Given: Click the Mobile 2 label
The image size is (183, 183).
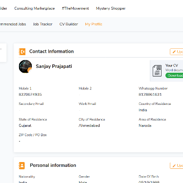Looking at the screenshot, I should point(85,88).
